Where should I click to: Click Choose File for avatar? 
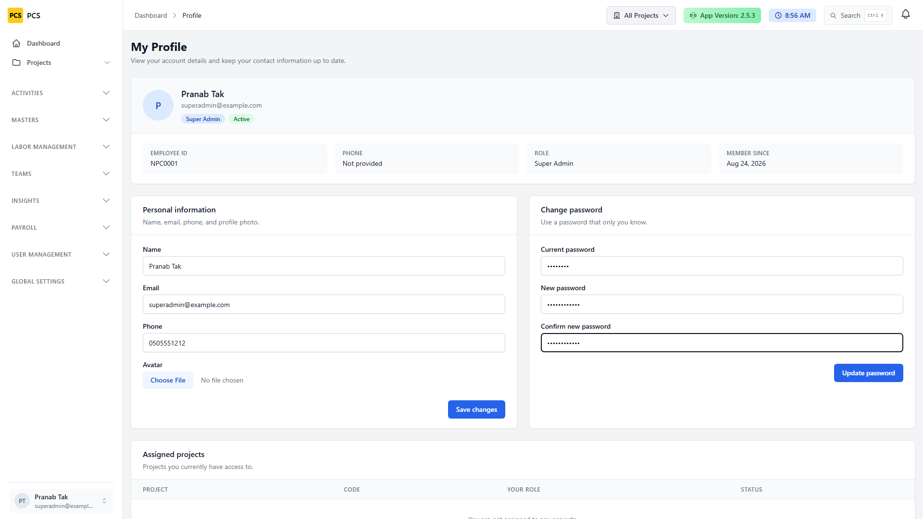pos(168,380)
